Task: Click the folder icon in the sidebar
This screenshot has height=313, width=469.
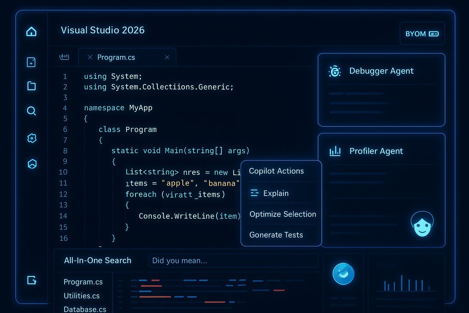Action: pos(31,86)
